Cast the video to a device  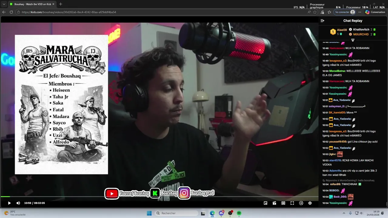tap(274, 203)
